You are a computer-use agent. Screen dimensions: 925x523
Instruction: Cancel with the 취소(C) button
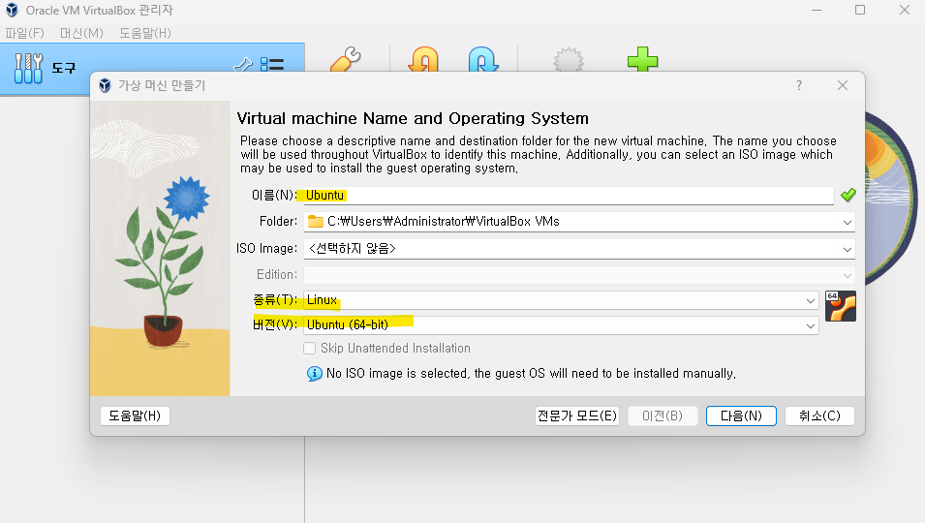(819, 415)
